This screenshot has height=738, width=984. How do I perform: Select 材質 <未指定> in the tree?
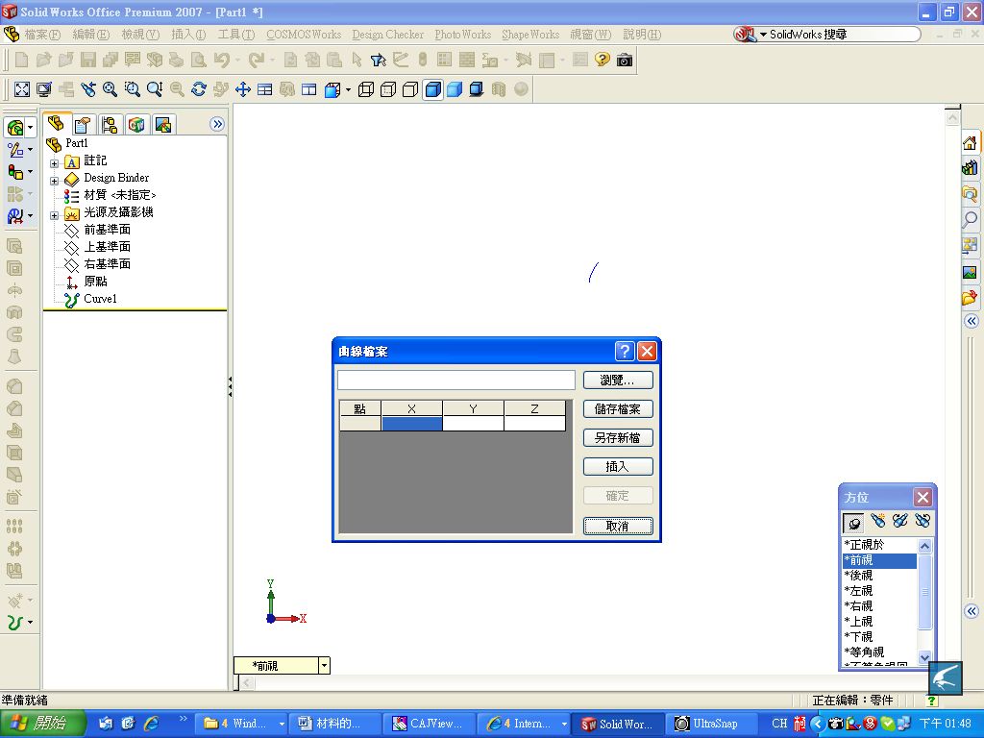120,195
